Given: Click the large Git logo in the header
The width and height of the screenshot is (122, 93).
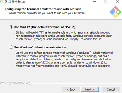Looking at the screenshot, I should [115, 12].
